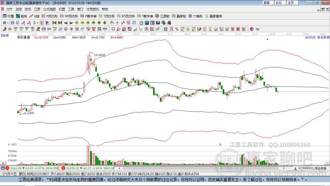Image resolution: width=330 pixels, height=186 pixels.
Task: Jump to first bar with skip-start arrow
Action: coord(54,23)
